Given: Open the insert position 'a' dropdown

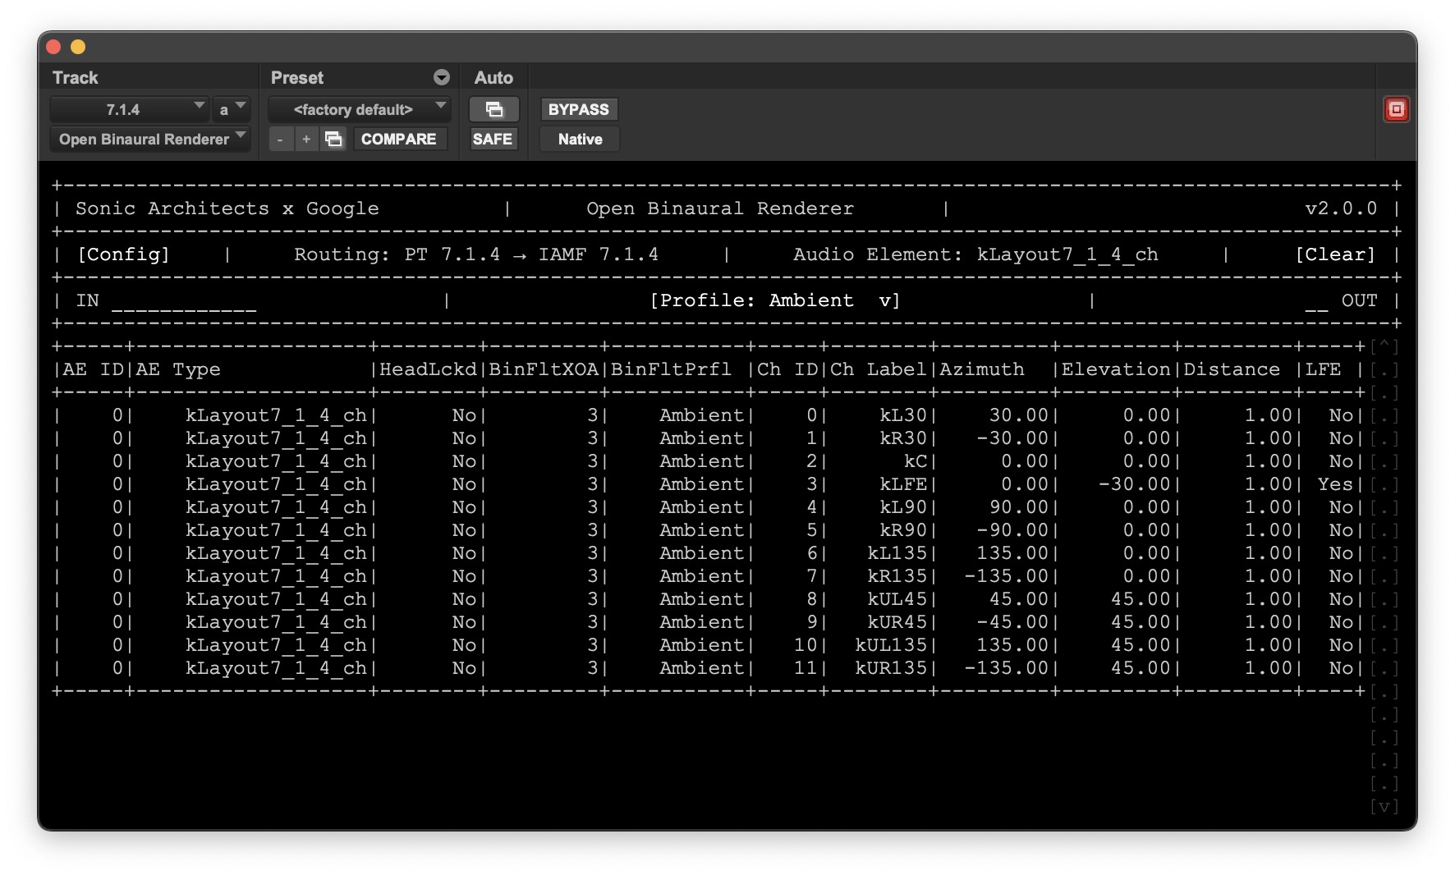Looking at the screenshot, I should pos(231,109).
